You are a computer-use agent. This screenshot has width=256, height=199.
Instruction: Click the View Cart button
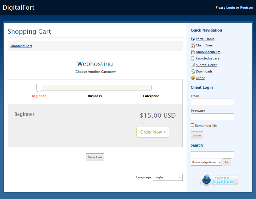95,157
